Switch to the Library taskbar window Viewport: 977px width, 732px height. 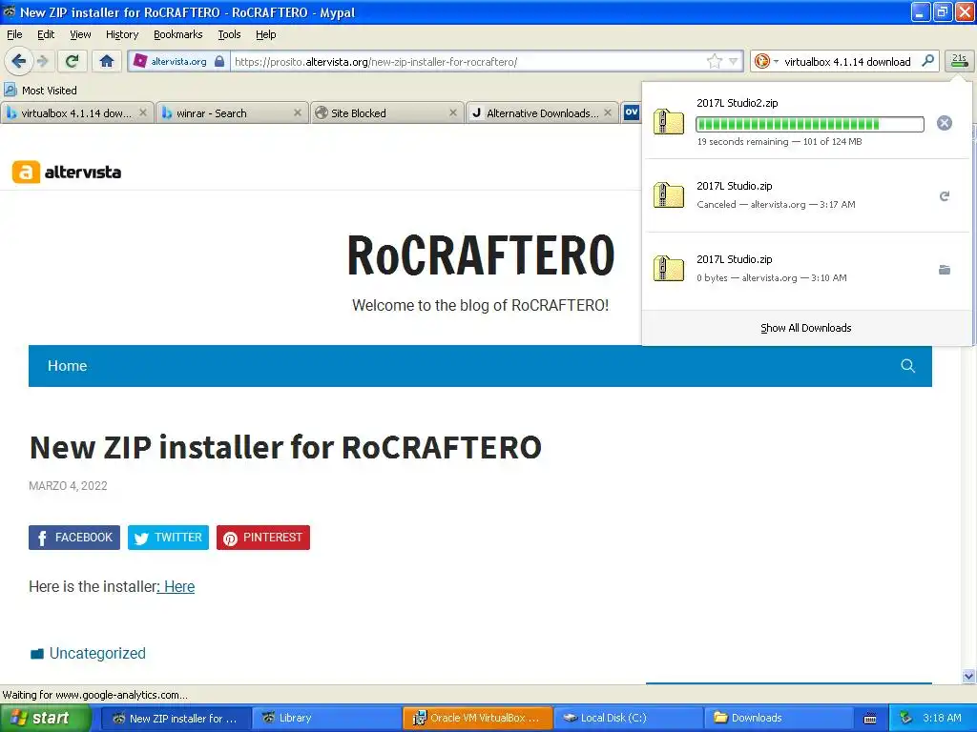(x=326, y=718)
